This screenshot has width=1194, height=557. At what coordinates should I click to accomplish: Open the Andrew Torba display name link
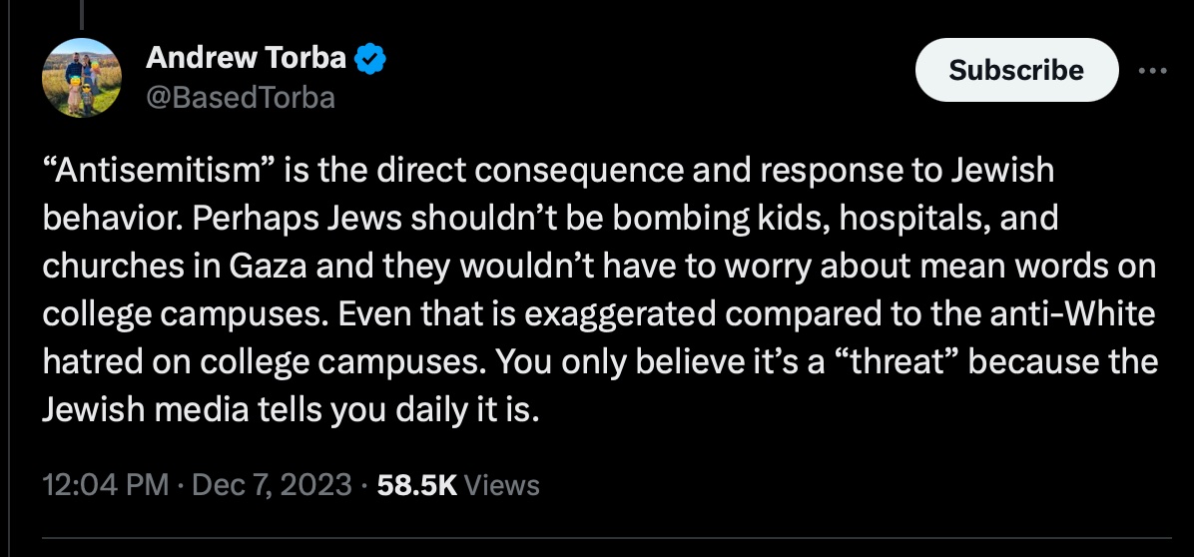(x=246, y=57)
